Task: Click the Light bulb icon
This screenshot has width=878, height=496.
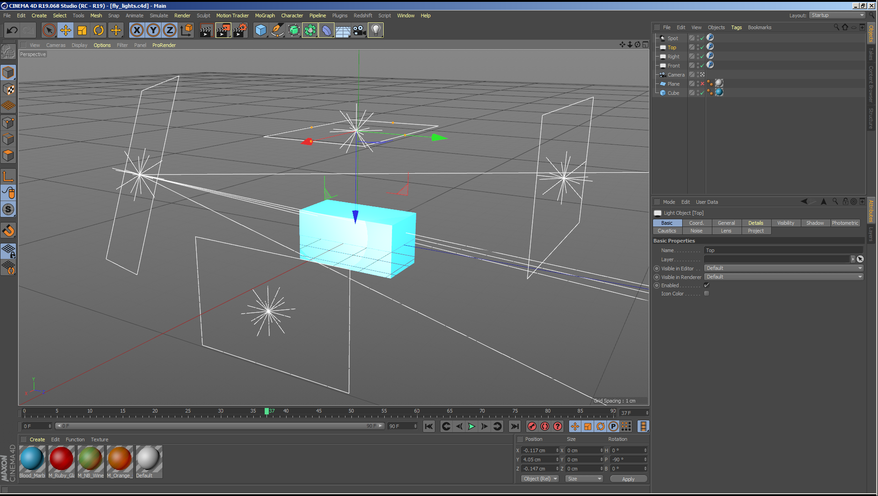Action: pos(376,31)
